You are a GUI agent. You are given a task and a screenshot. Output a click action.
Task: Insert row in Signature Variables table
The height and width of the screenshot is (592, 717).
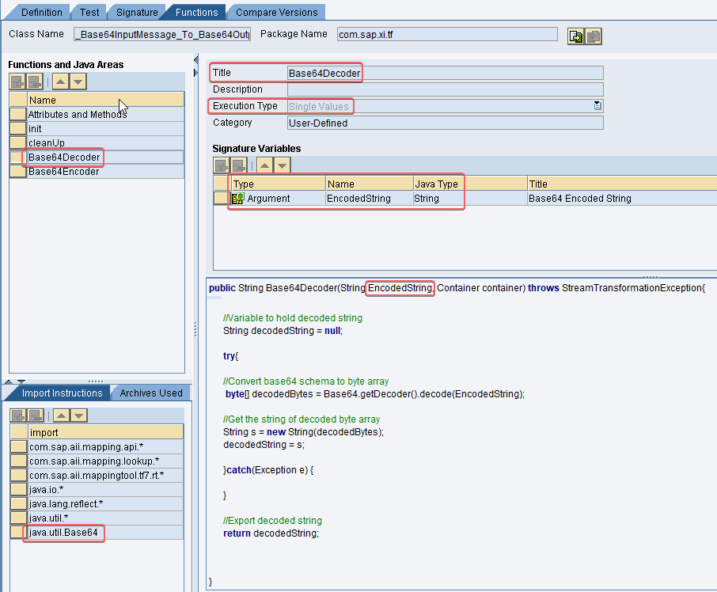tap(222, 165)
